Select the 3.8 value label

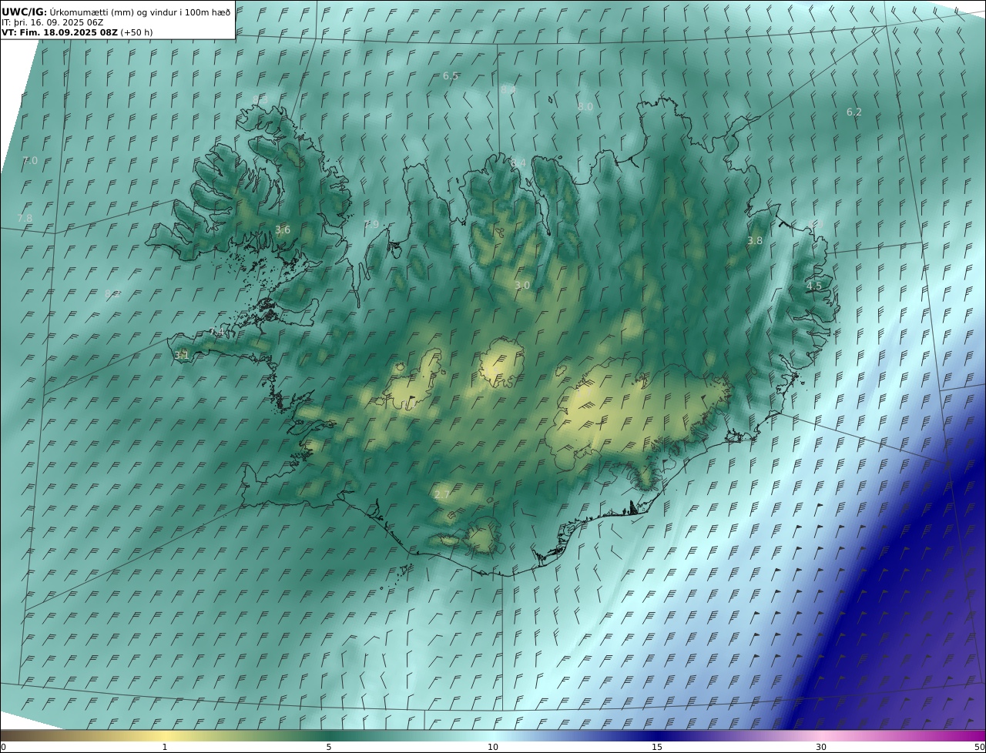tap(755, 240)
